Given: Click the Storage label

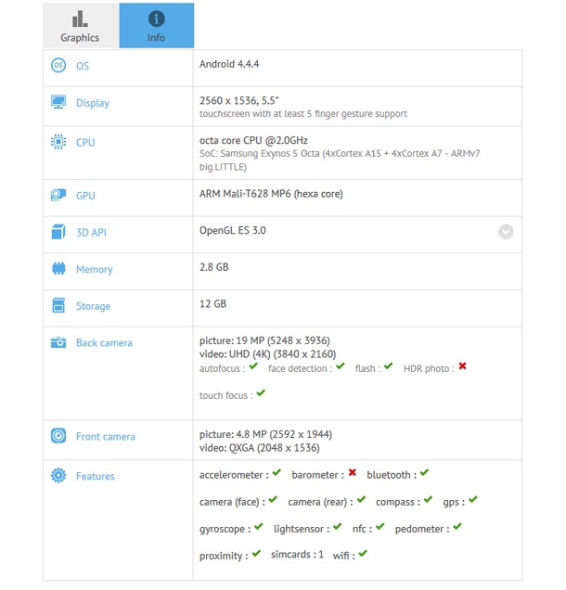Looking at the screenshot, I should (94, 306).
